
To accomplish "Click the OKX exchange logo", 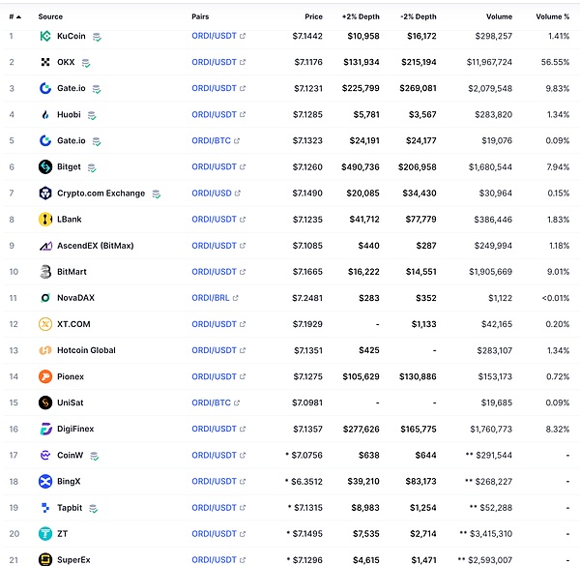I will 45,62.
